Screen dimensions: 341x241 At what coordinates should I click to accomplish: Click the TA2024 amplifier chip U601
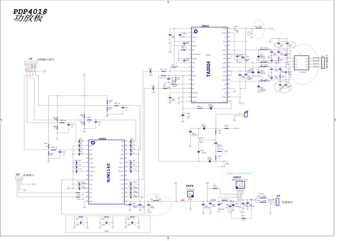click(x=209, y=65)
